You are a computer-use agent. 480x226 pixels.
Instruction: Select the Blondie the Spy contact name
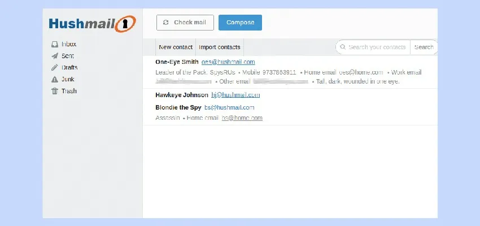[178, 107]
